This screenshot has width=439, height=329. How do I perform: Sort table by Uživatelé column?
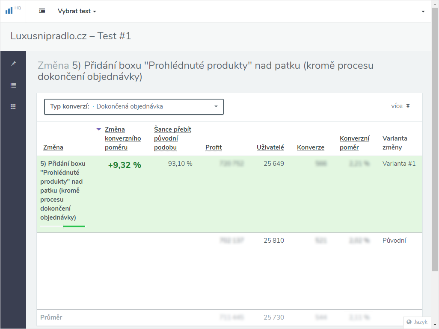coord(270,147)
